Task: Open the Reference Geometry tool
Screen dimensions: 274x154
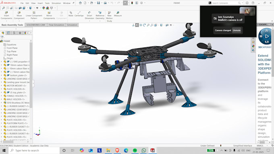Action: coord(100,15)
